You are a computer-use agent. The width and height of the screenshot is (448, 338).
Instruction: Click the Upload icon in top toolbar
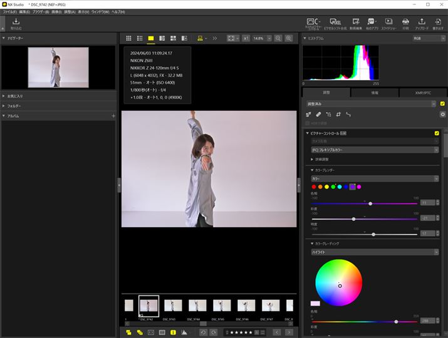tap(422, 23)
